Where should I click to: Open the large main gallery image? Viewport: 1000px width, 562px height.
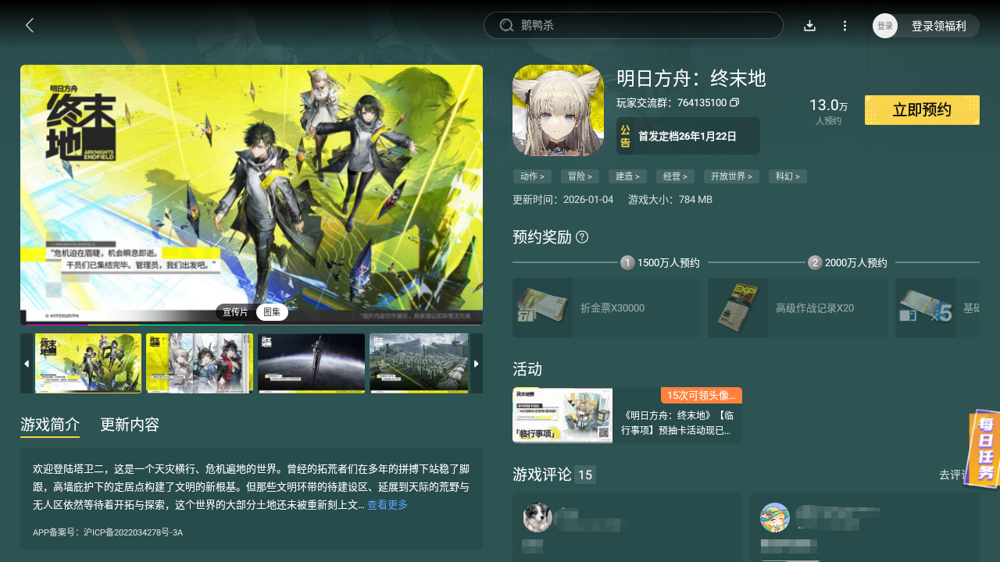pos(252,195)
